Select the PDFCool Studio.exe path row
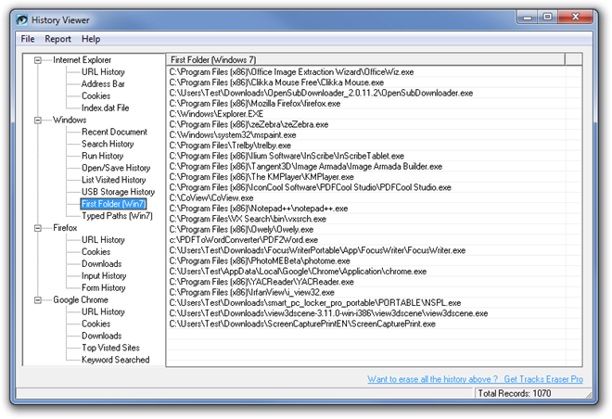 [366, 187]
